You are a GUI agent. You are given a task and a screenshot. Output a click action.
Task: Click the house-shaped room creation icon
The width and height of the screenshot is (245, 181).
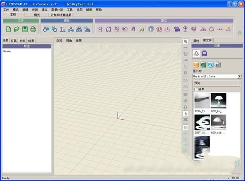(x=108, y=29)
